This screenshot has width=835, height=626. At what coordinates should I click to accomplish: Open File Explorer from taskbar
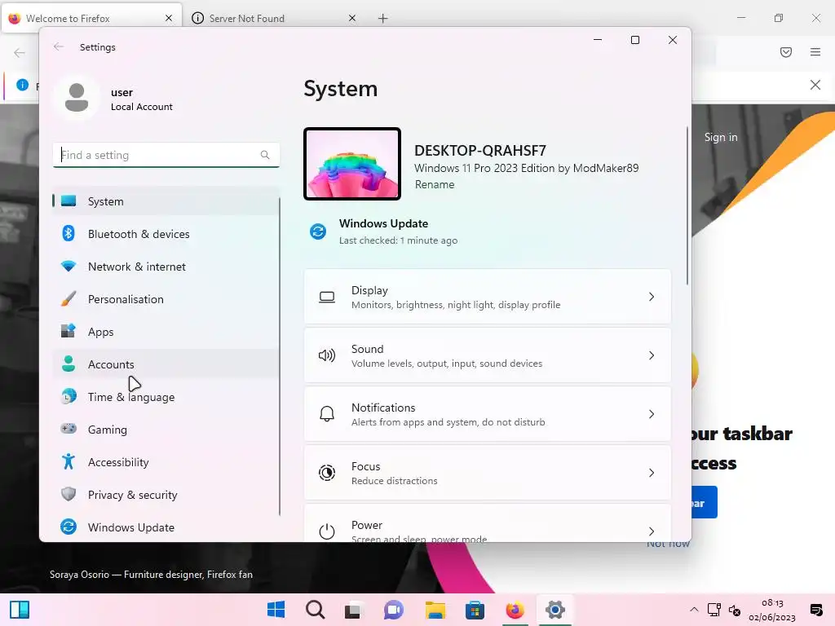pyautogui.click(x=435, y=610)
